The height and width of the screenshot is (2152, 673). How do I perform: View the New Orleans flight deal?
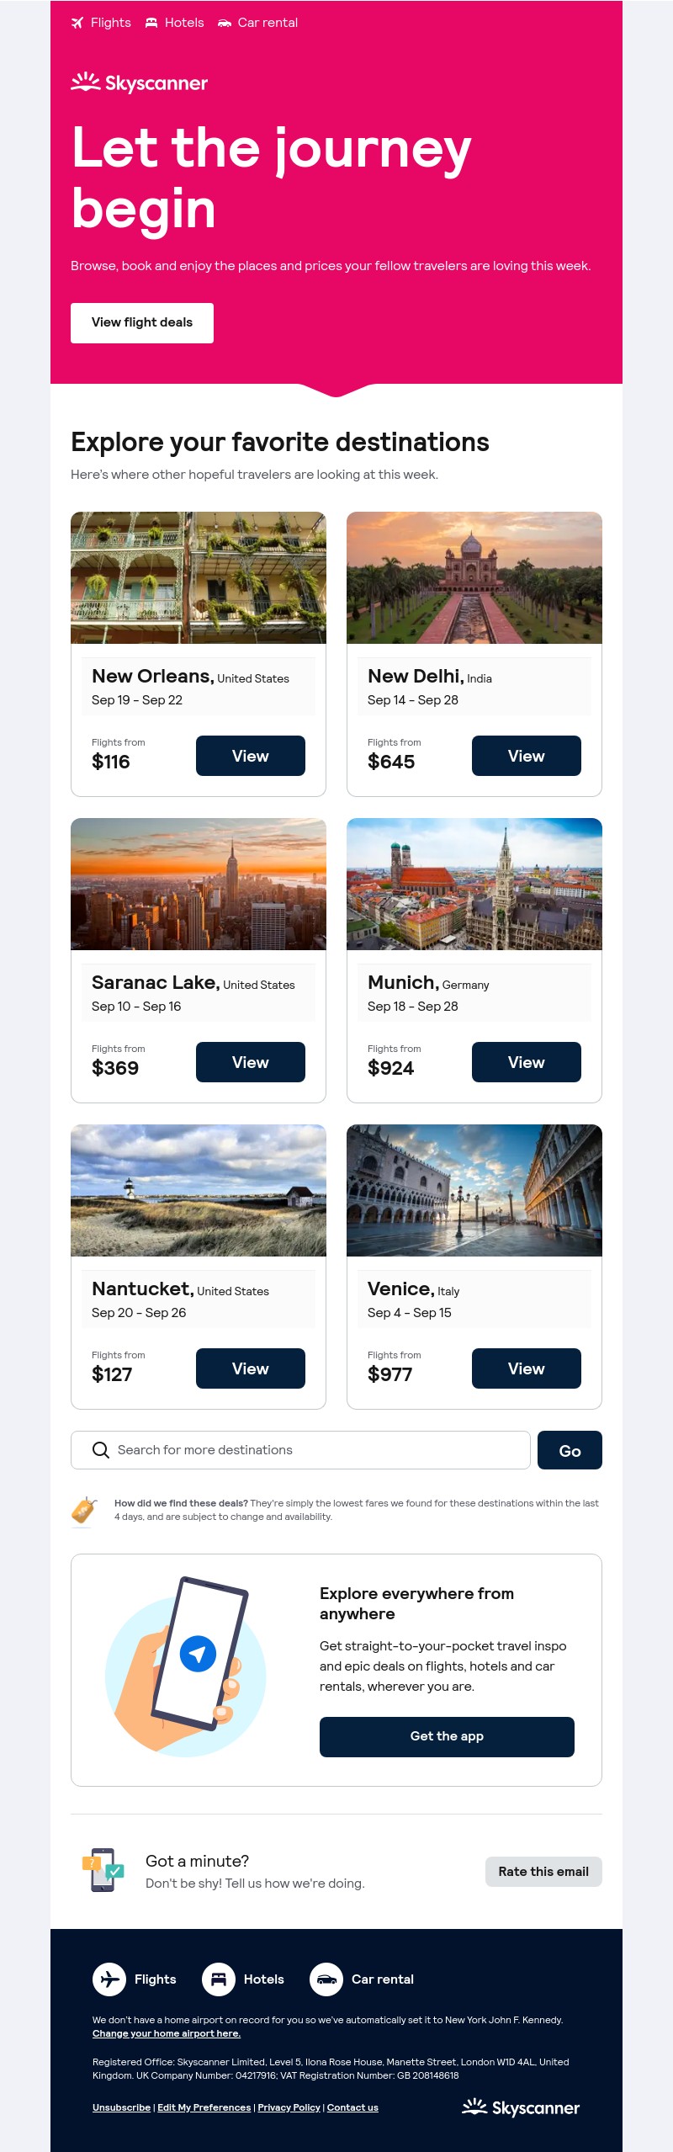(251, 756)
